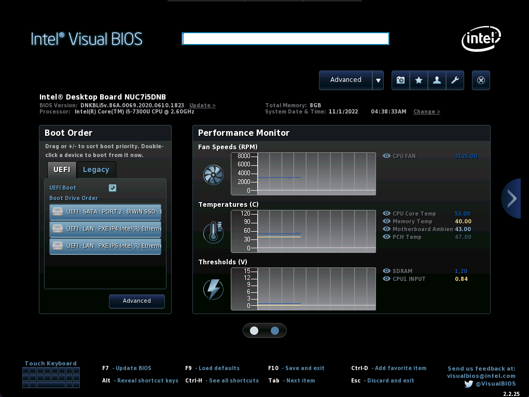Click the @VisualBIOS Twitter handle

pos(496,384)
